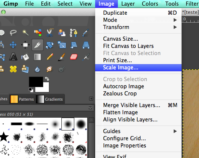
Task: Select the Eraser tool
Action: 74,57
